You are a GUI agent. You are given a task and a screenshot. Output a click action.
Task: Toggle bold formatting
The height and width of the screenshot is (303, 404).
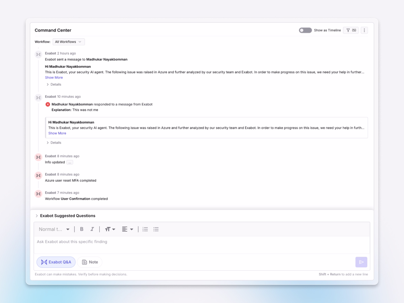(x=81, y=229)
